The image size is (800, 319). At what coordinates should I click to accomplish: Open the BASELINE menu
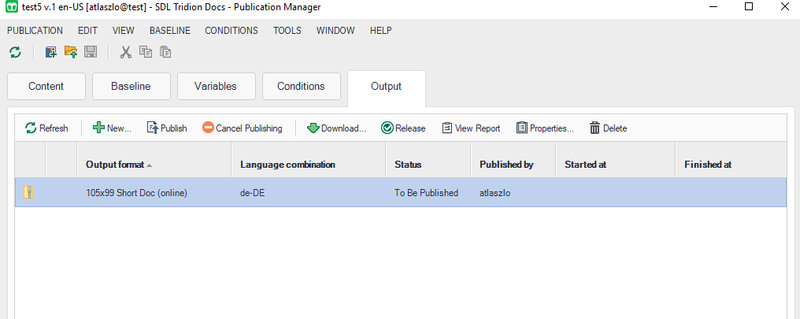169,31
